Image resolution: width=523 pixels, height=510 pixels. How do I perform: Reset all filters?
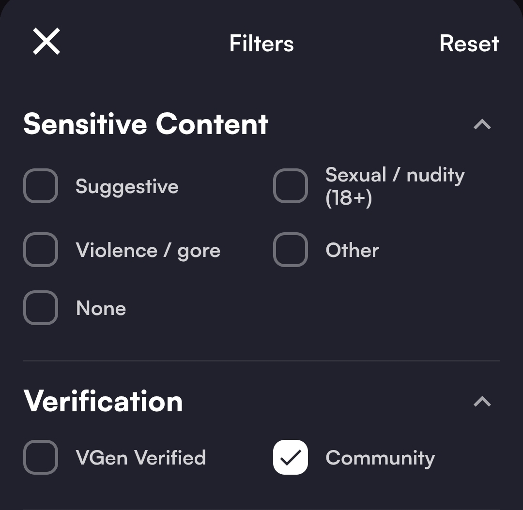pyautogui.click(x=469, y=44)
